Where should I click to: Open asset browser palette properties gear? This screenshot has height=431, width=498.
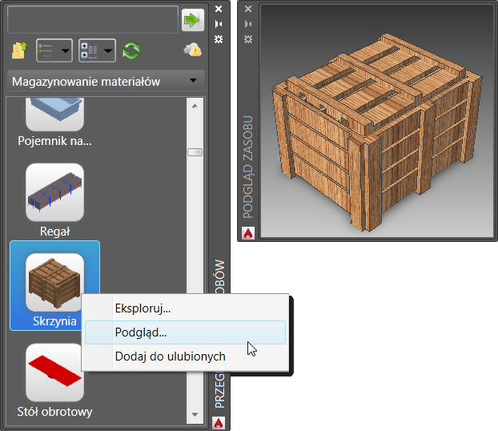click(219, 39)
